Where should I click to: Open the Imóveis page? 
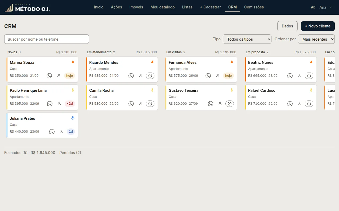136,7
